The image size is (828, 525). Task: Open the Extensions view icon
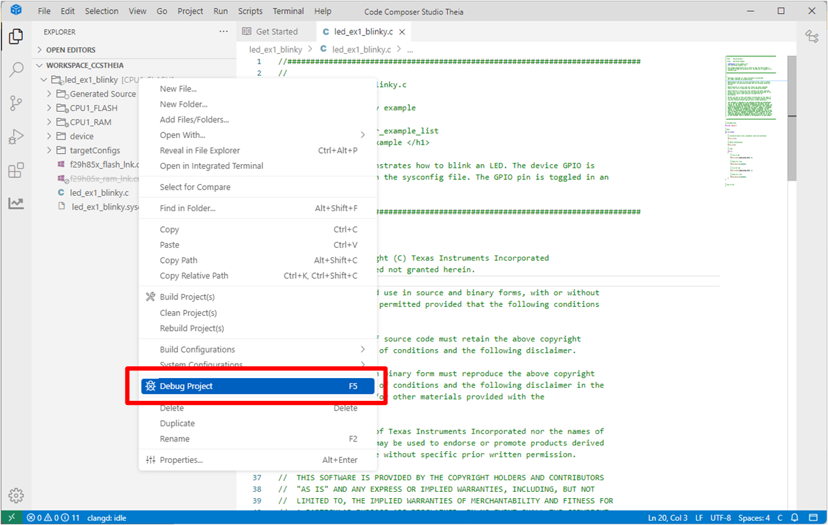coord(16,170)
